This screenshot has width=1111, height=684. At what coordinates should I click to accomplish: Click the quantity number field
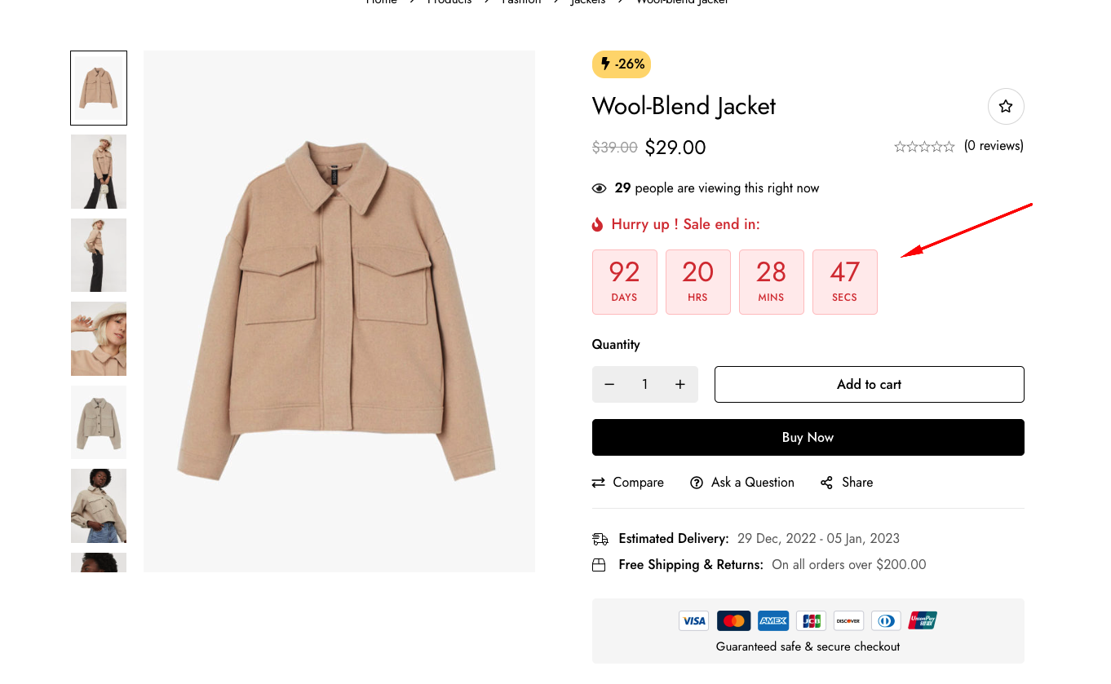[644, 385]
